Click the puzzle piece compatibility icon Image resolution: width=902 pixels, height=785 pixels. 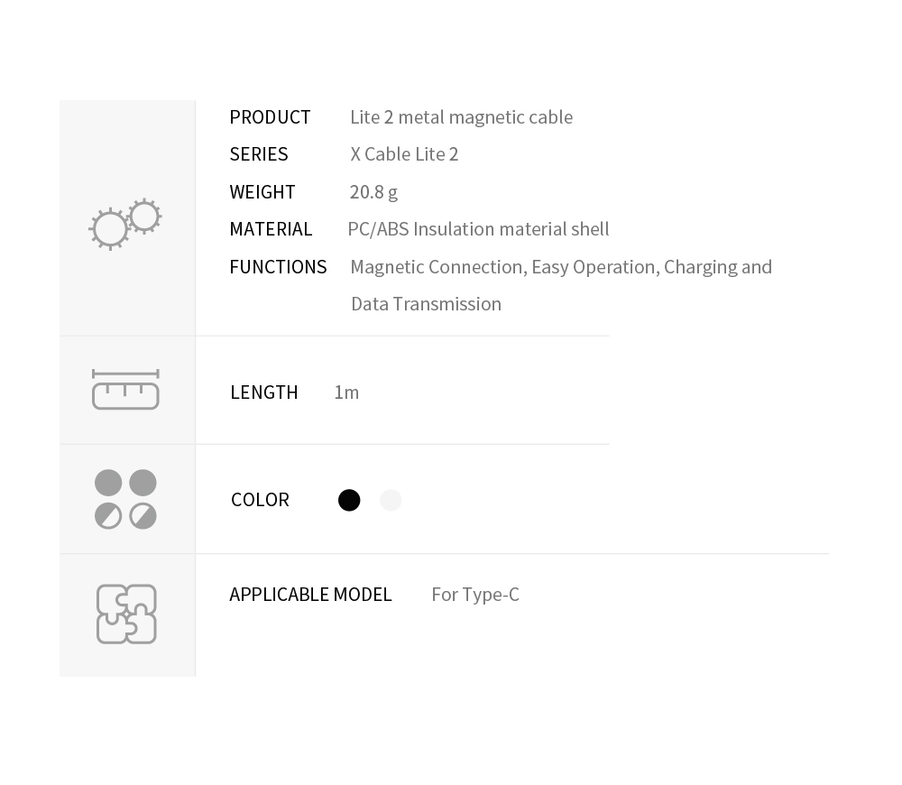(x=126, y=614)
